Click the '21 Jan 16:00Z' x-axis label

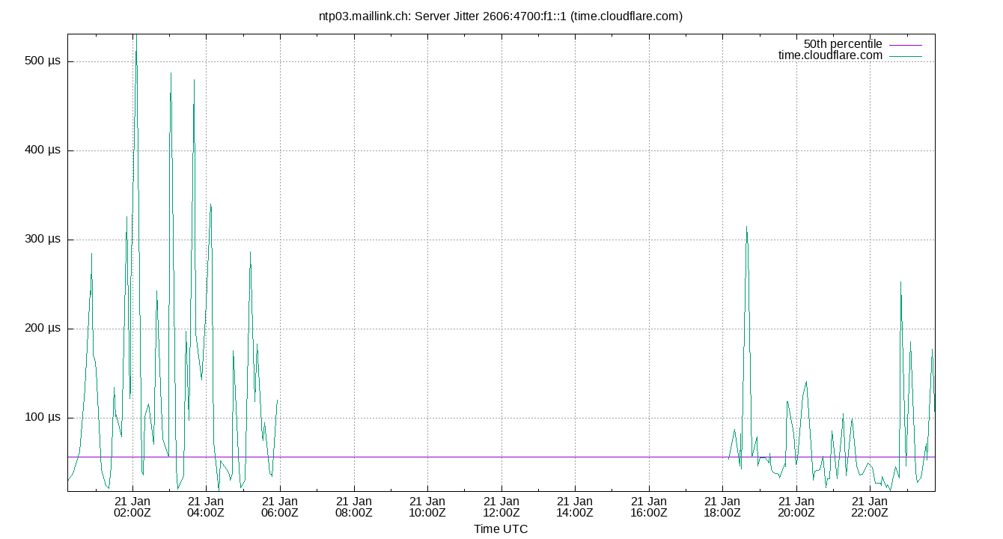click(648, 507)
